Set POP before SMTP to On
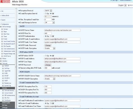 45,56
